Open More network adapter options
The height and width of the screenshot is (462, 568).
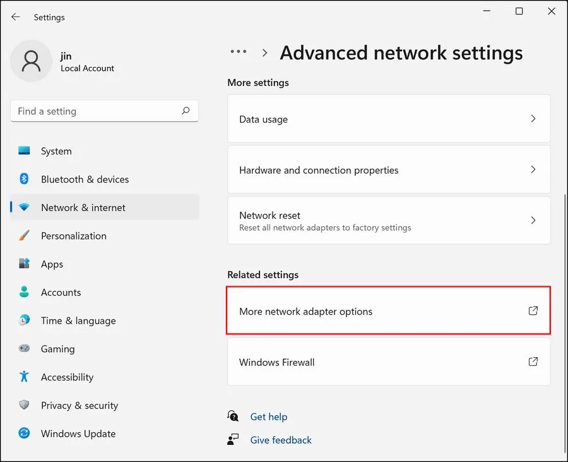pos(388,311)
